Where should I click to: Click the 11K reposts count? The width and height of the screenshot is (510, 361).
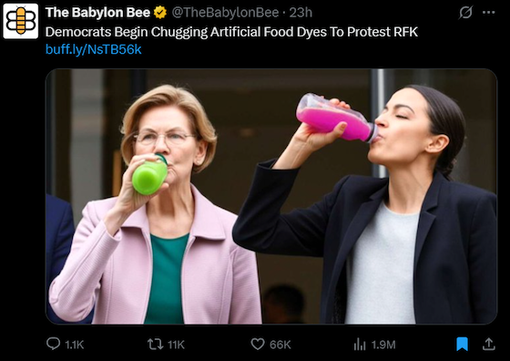tap(176, 345)
